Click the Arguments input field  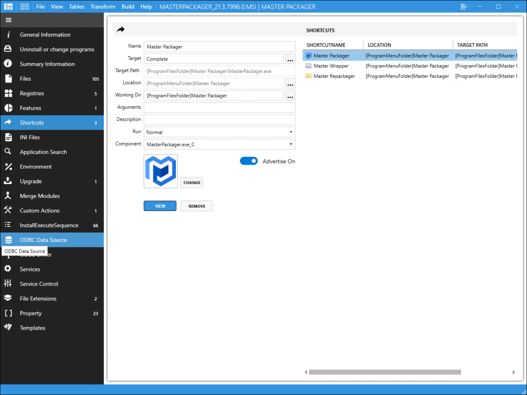(220, 107)
